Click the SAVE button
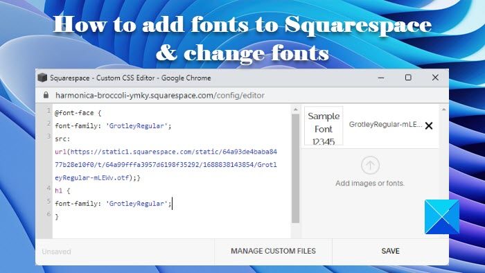This screenshot has height=273, width=485. (390, 251)
